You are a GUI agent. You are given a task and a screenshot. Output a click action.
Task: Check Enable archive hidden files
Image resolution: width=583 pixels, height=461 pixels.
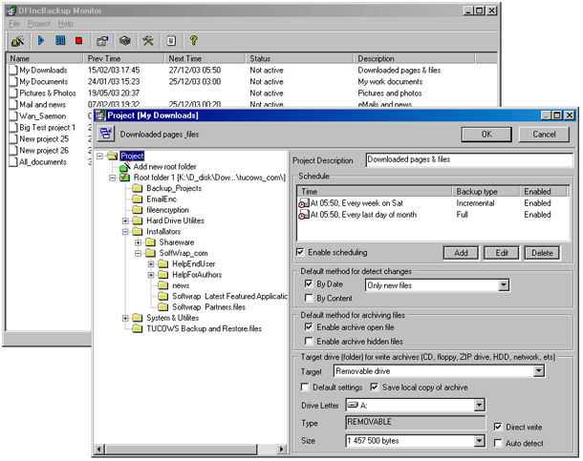tap(309, 341)
